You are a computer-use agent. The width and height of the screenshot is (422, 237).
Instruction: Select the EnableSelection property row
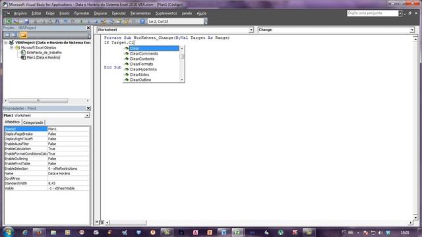(x=47, y=169)
